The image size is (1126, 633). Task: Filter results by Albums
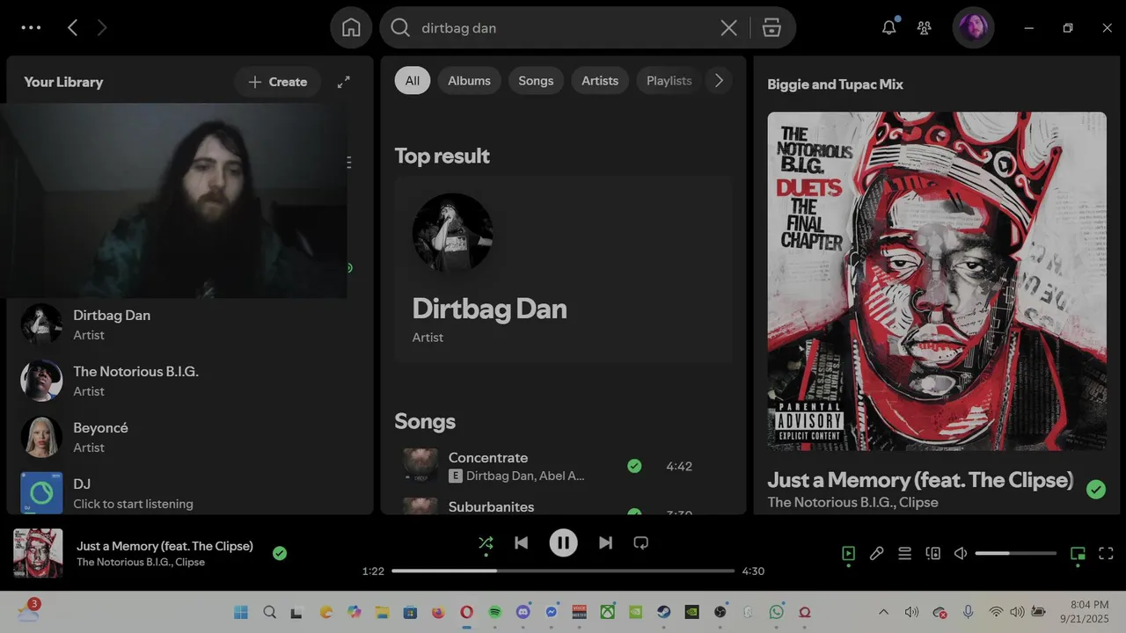coord(469,81)
